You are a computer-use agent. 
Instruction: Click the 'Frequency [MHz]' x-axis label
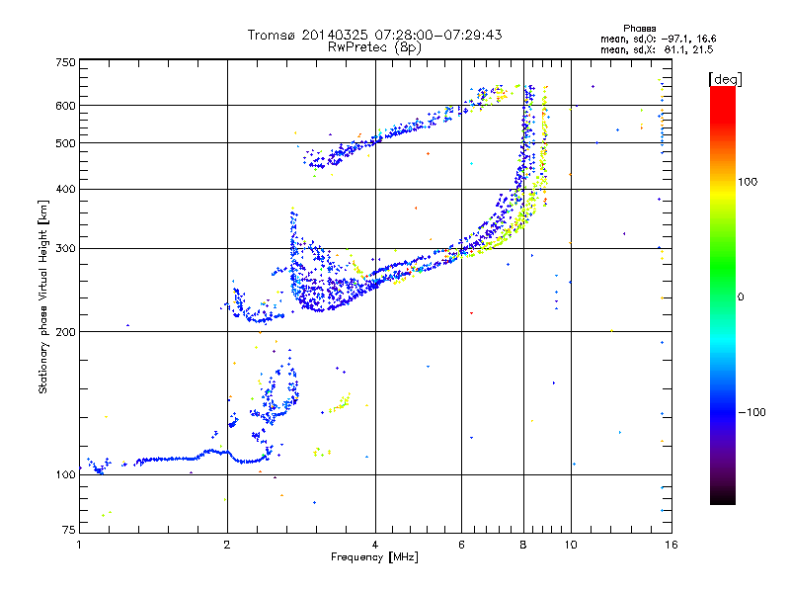point(374,557)
